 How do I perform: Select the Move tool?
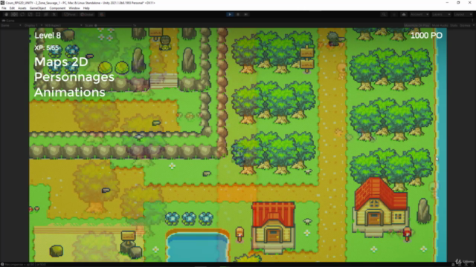tap(14, 14)
